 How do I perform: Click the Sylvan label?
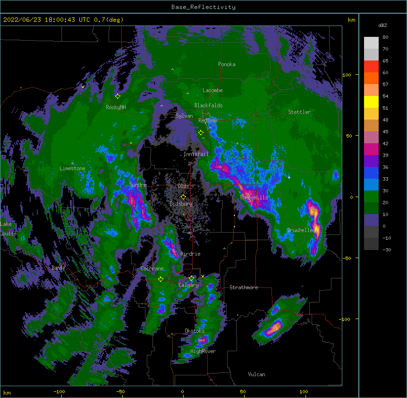point(184,116)
